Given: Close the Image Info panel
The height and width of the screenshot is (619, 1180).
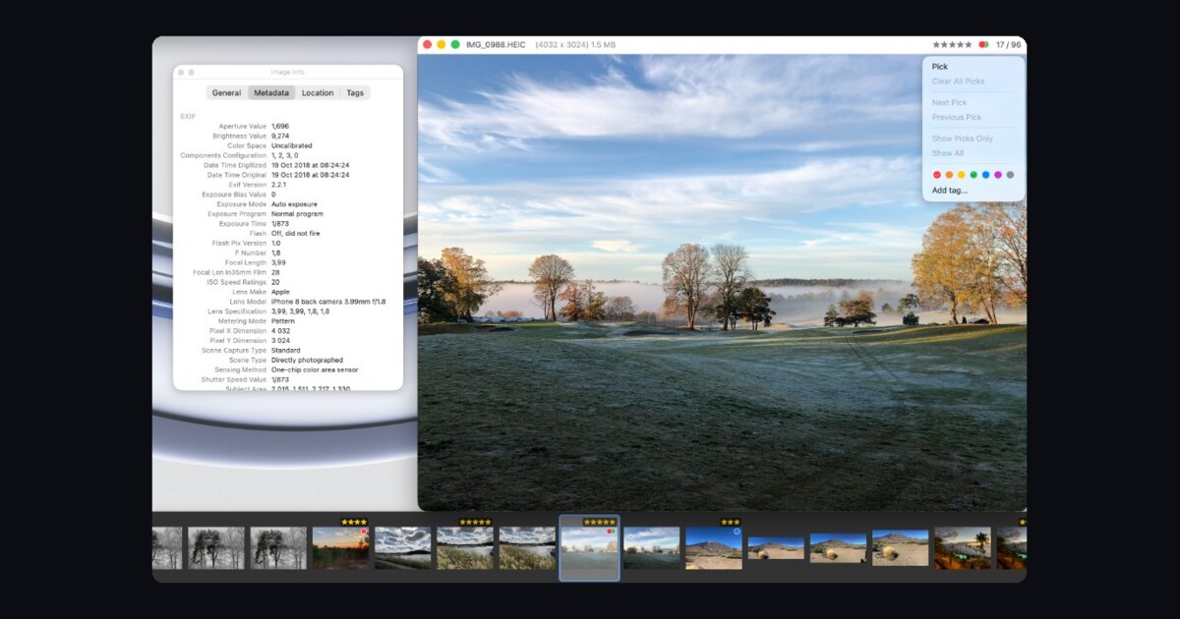Looking at the screenshot, I should [x=181, y=72].
